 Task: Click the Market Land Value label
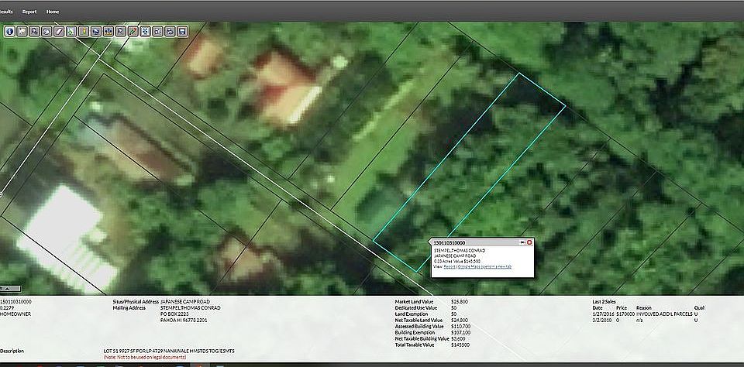click(x=414, y=301)
